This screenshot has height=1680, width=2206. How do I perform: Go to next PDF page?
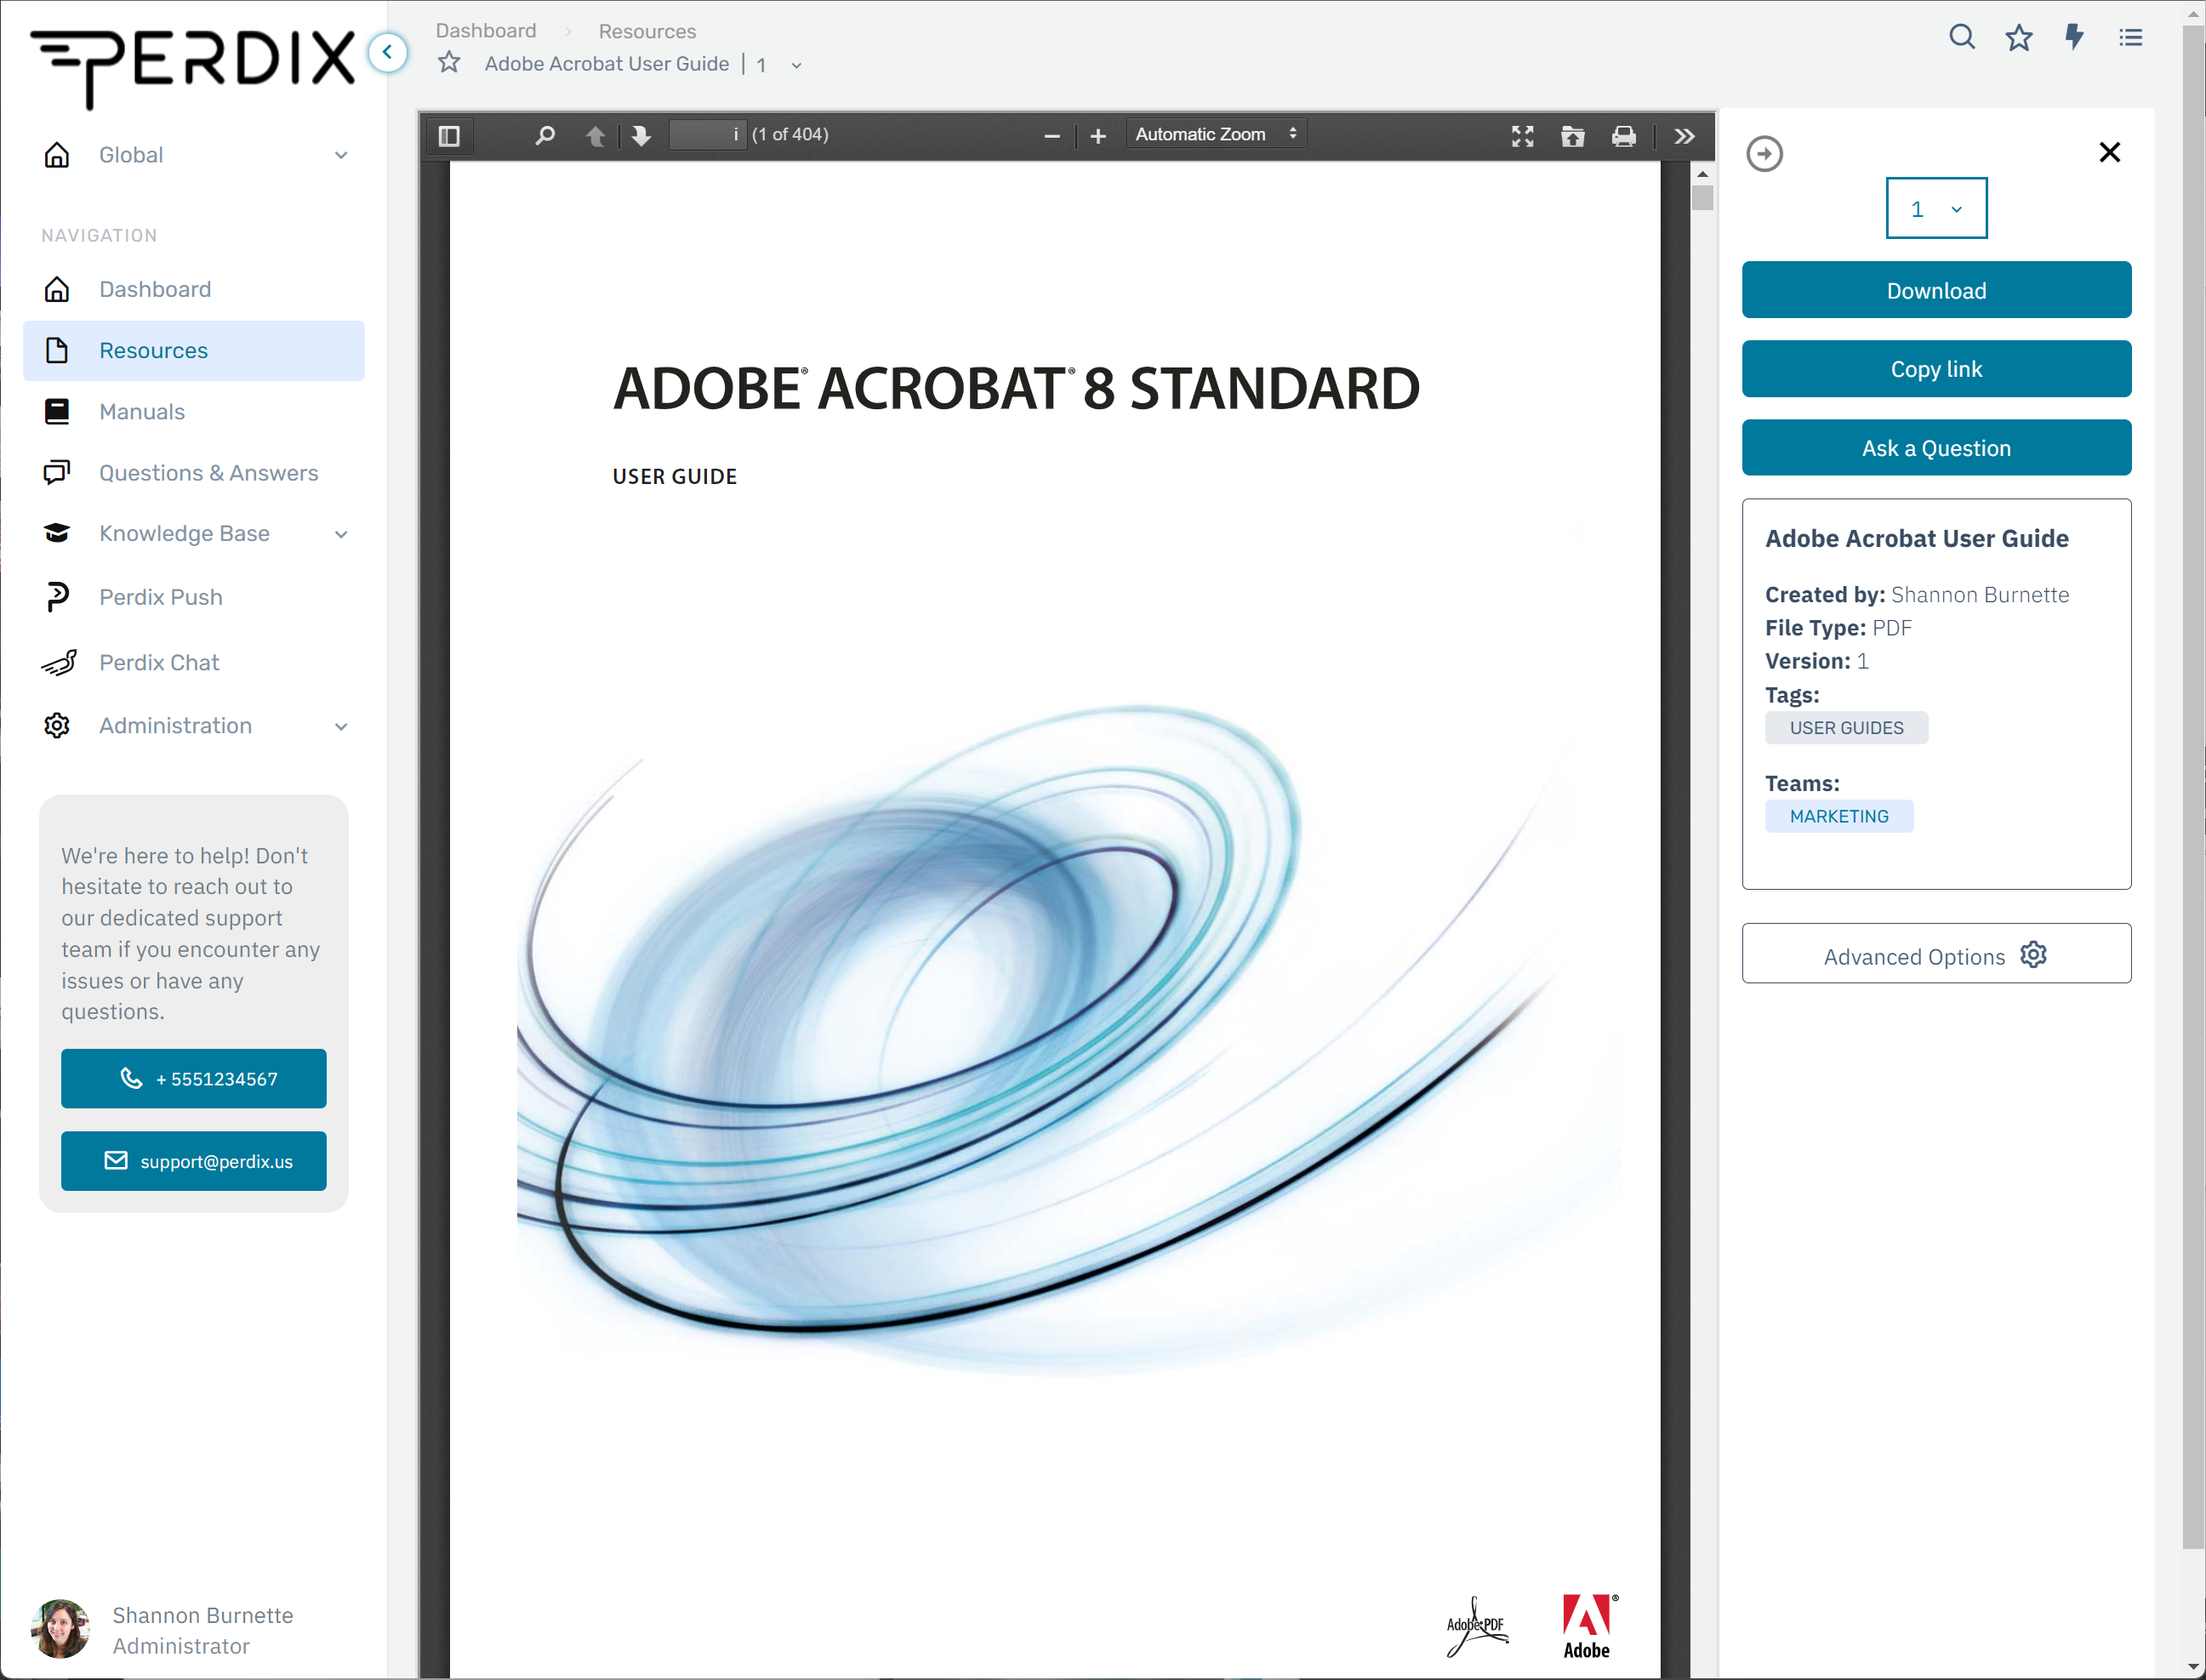click(641, 135)
